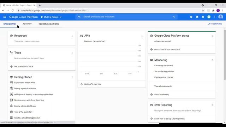The image size is (226, 127).
Task: Reload the page
Action: [13, 11]
